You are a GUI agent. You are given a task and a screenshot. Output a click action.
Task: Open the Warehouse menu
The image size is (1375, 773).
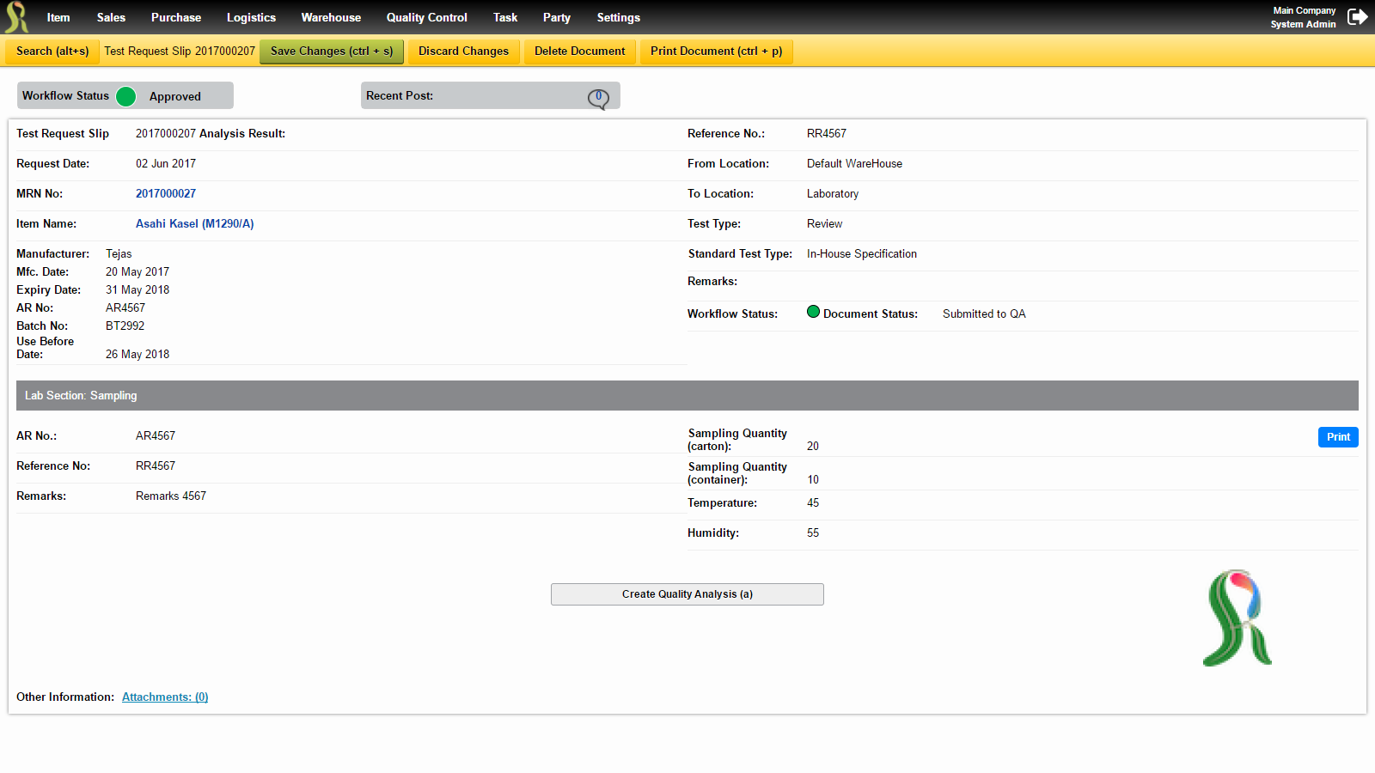click(x=331, y=17)
